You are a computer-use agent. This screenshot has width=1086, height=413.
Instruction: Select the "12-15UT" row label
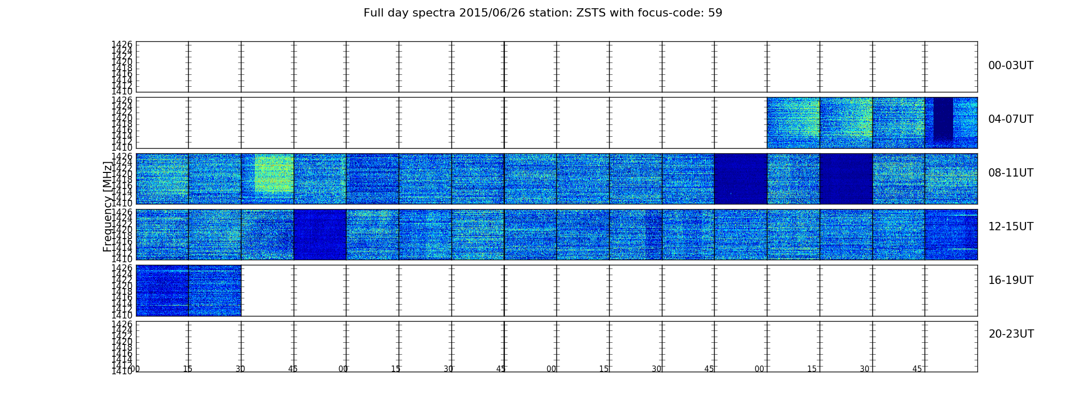pyautogui.click(x=1010, y=227)
